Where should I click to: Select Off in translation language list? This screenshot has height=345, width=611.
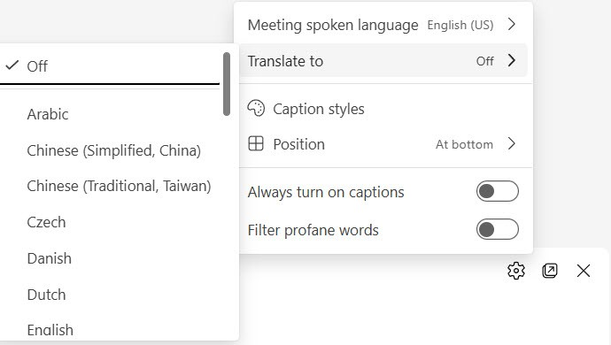pyautogui.click(x=110, y=65)
